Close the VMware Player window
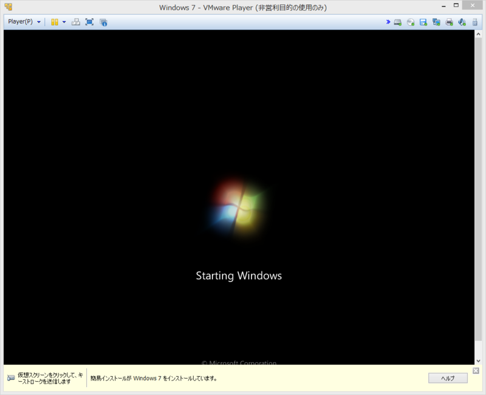486x395 pixels. point(473,5)
